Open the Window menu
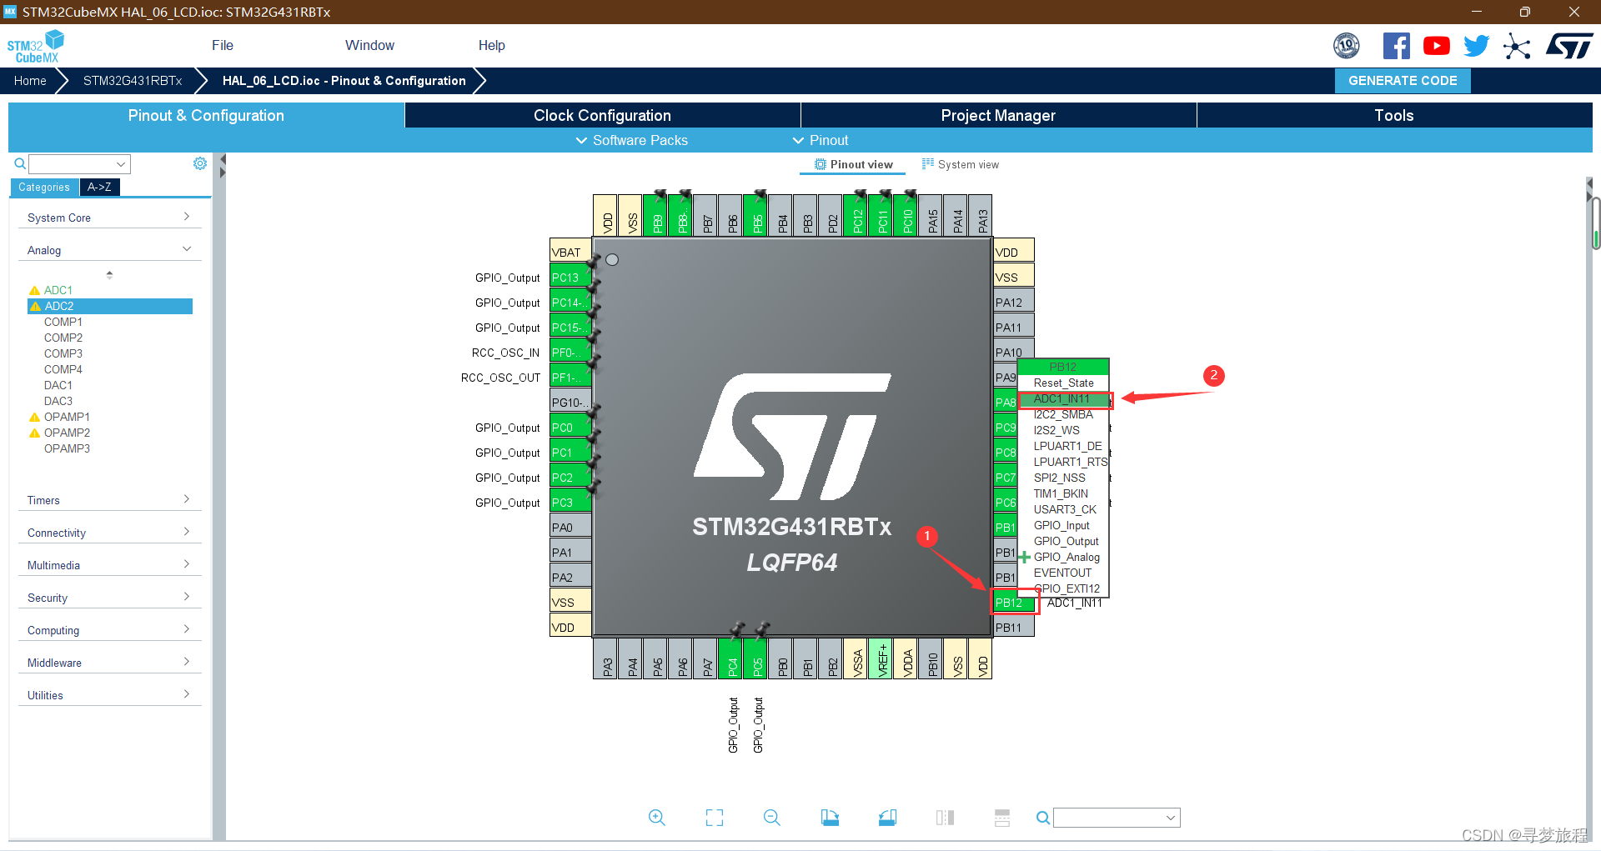Image resolution: width=1601 pixels, height=851 pixels. click(x=369, y=45)
